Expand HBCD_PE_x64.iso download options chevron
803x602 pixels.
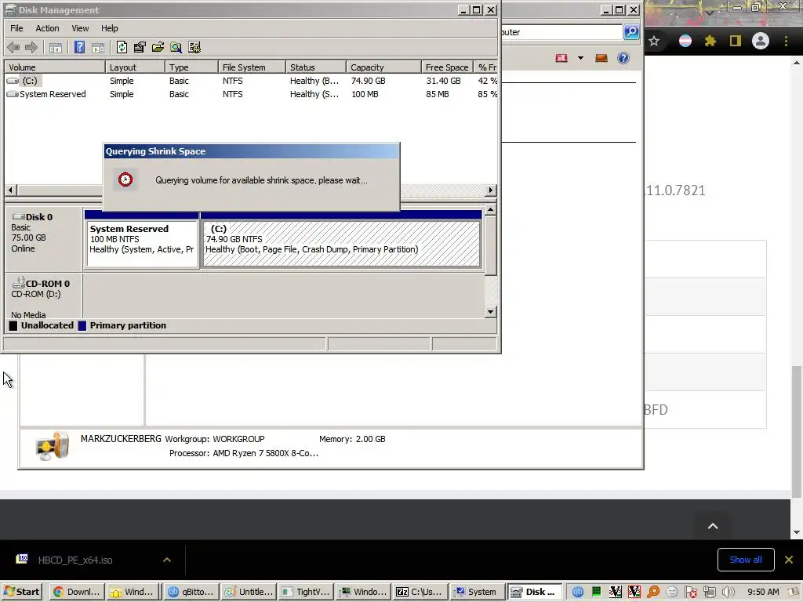[x=167, y=560]
